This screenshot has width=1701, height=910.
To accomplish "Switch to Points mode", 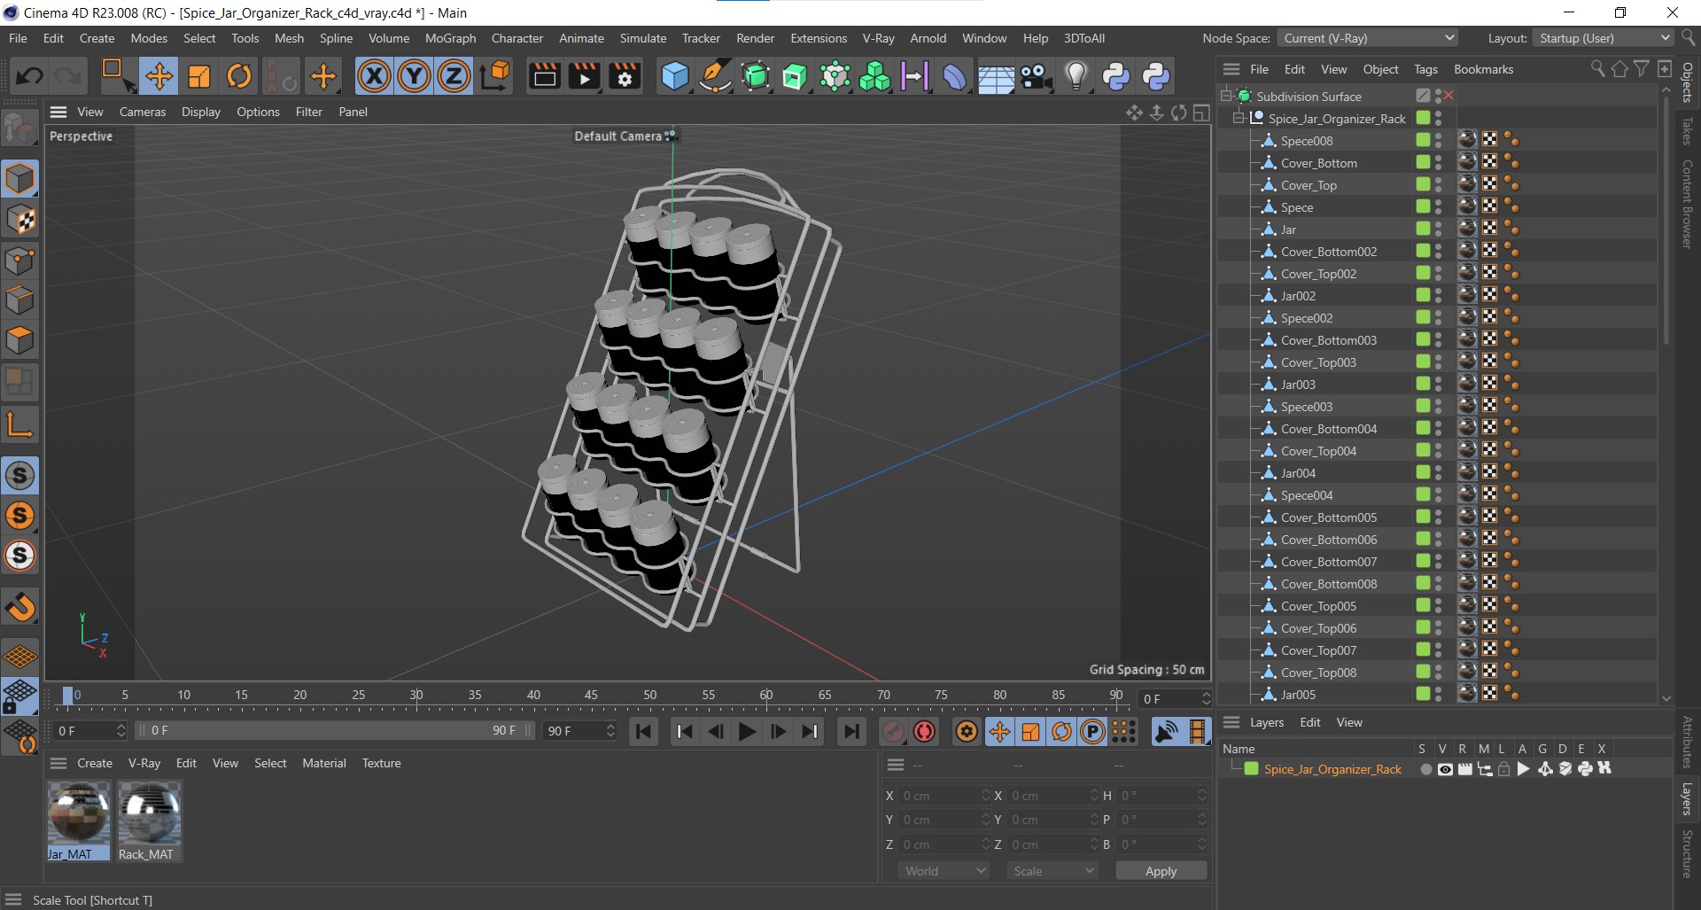I will point(19,261).
